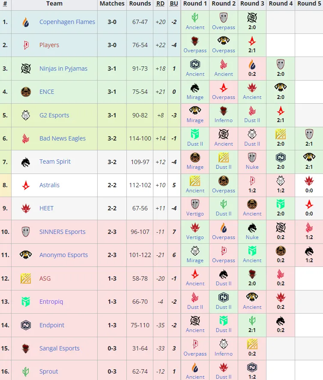Click Sangal opponent icon in ASG Round 3
The width and height of the screenshot is (323, 380).
(252, 274)
